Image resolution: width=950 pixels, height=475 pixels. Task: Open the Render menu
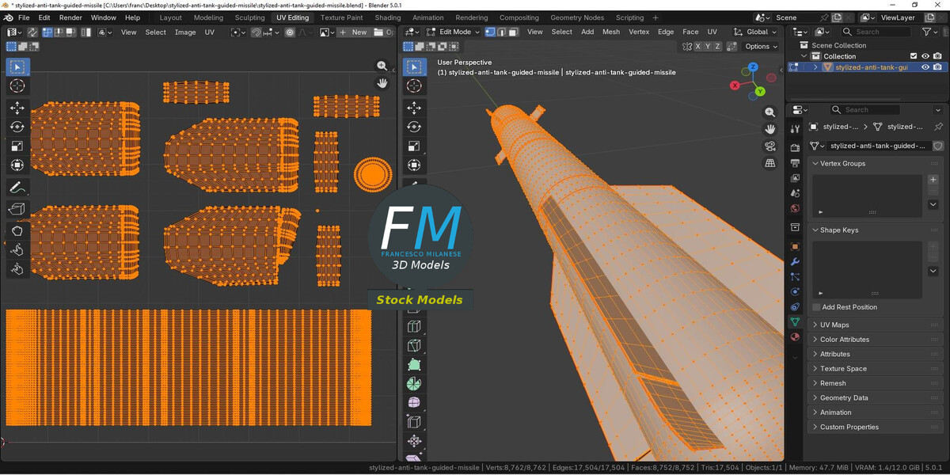pos(70,17)
